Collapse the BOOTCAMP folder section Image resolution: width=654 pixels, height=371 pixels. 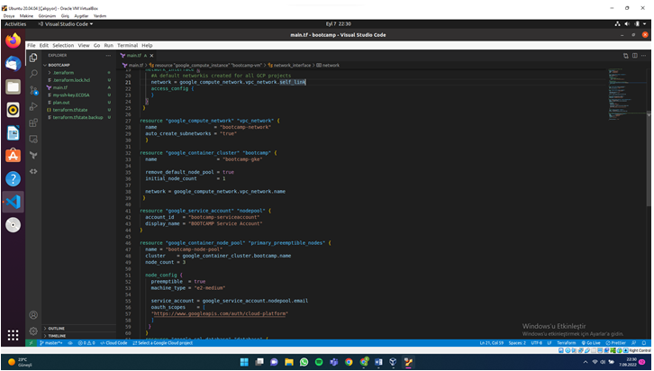click(79, 65)
